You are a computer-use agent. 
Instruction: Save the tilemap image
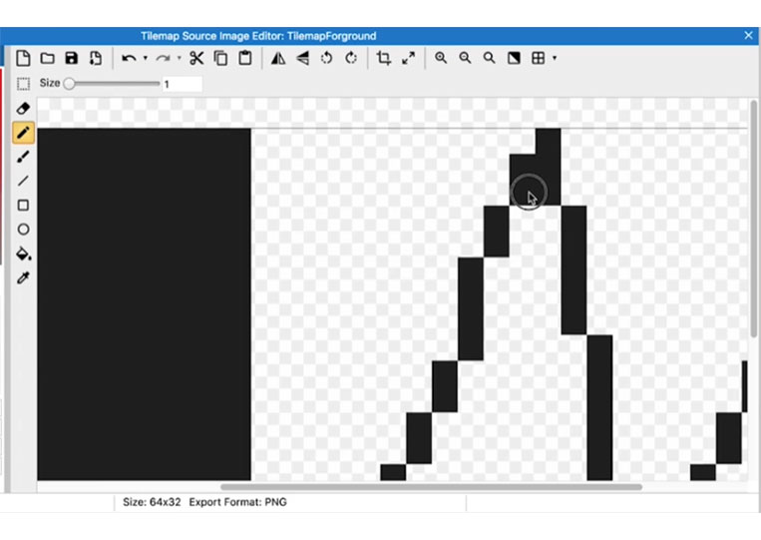72,58
